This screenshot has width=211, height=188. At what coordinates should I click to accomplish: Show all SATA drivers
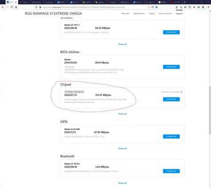click(x=122, y=148)
